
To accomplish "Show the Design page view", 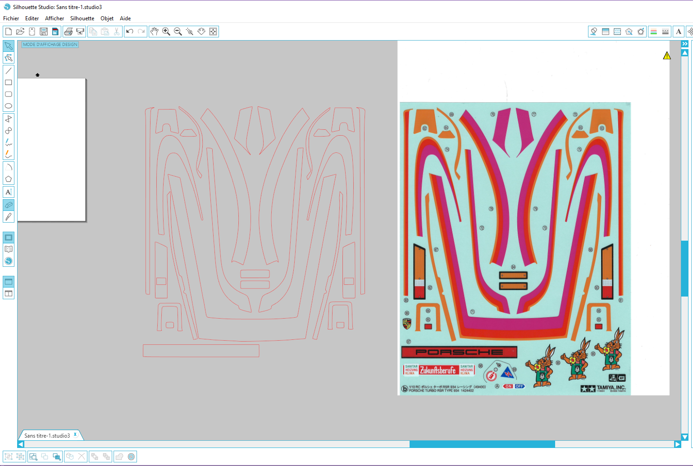I will pos(9,238).
